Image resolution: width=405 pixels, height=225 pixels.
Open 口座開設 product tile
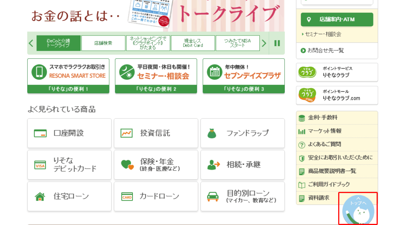(70, 133)
